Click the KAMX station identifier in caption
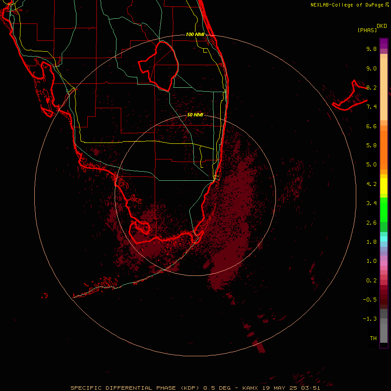 pyautogui.click(x=251, y=388)
